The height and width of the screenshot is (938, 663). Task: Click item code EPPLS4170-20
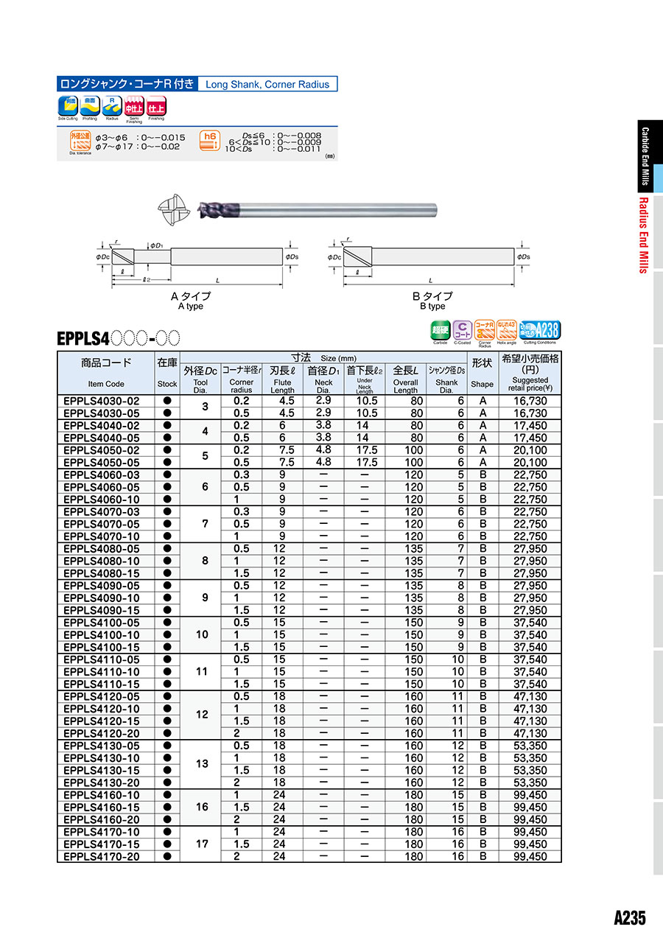[102, 856]
